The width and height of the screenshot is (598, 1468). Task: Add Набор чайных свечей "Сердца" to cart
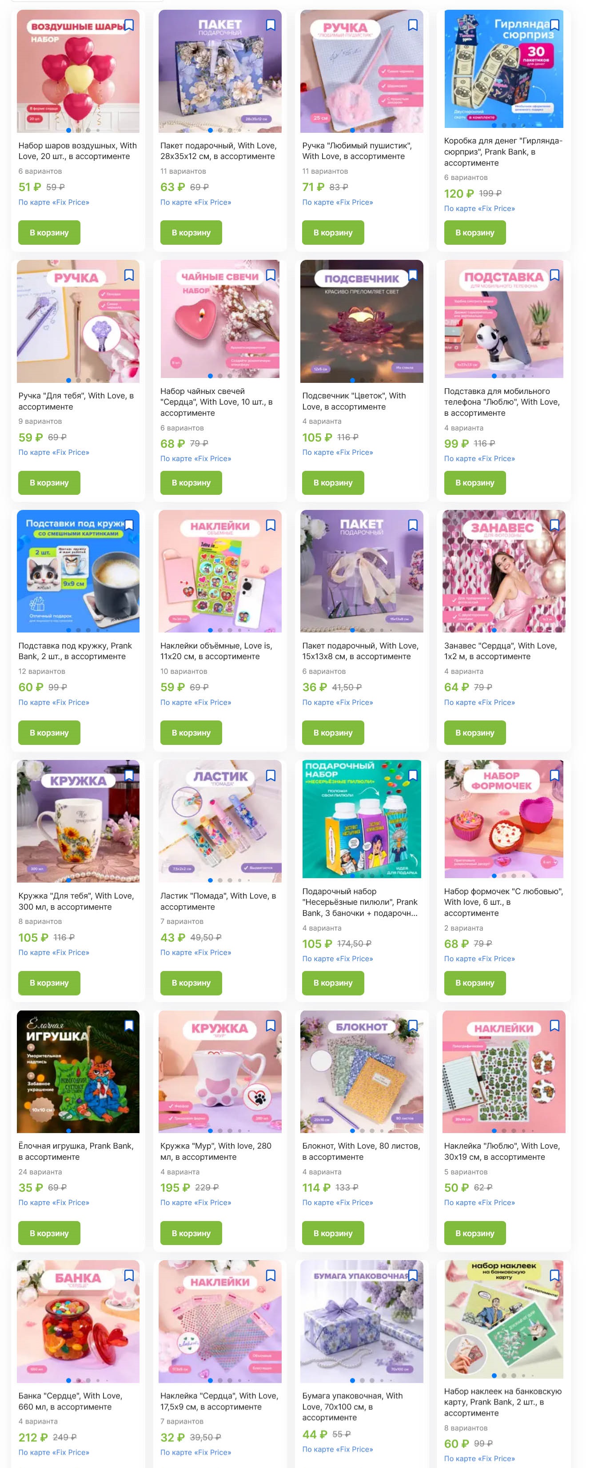[191, 483]
